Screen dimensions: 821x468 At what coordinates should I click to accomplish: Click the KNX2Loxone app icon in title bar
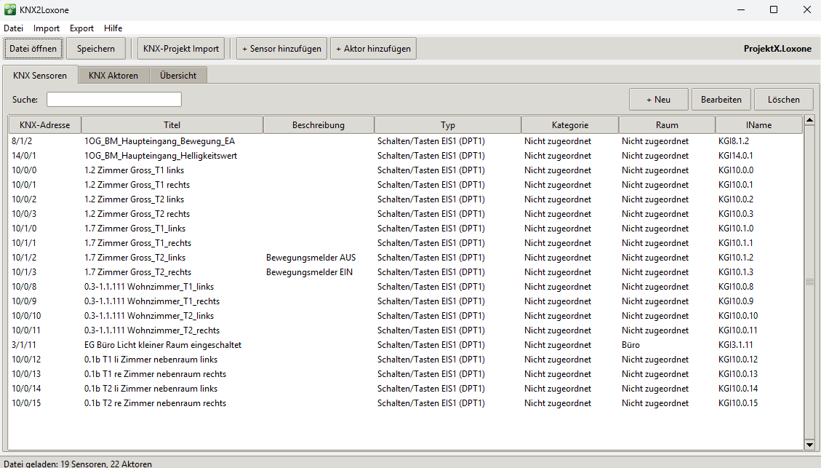tap(9, 9)
